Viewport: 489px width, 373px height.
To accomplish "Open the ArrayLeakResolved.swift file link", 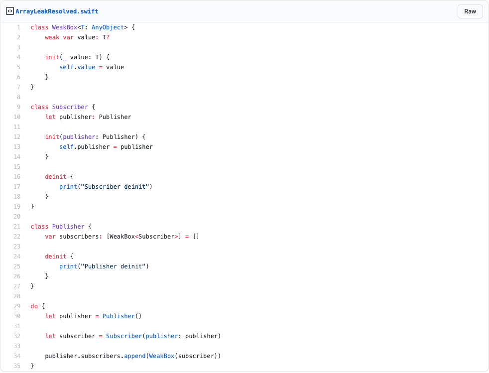I will pyautogui.click(x=57, y=11).
